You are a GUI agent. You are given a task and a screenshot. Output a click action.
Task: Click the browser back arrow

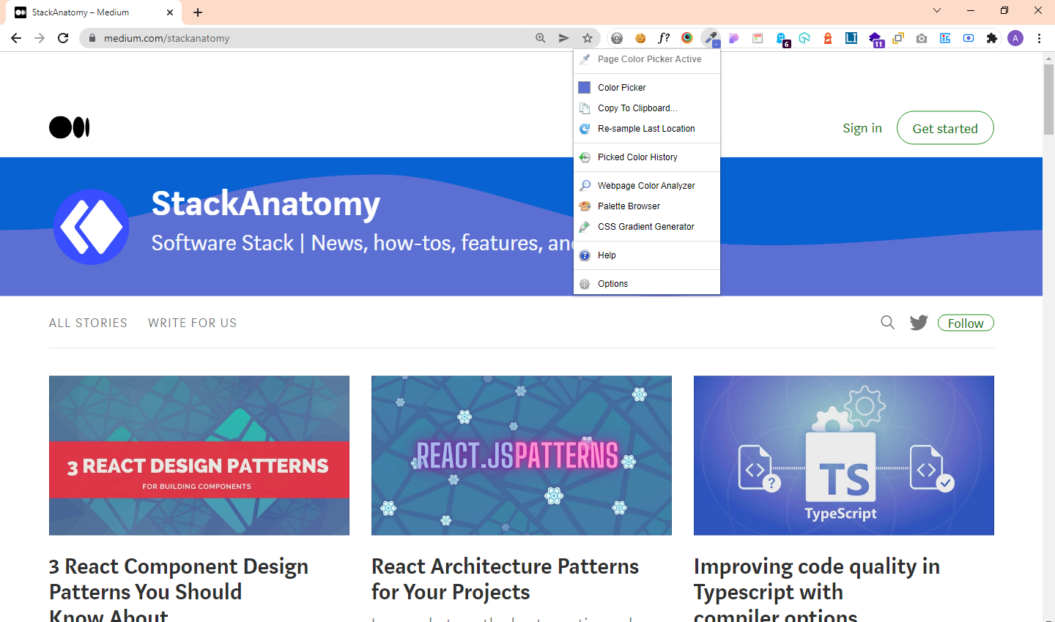tap(16, 38)
